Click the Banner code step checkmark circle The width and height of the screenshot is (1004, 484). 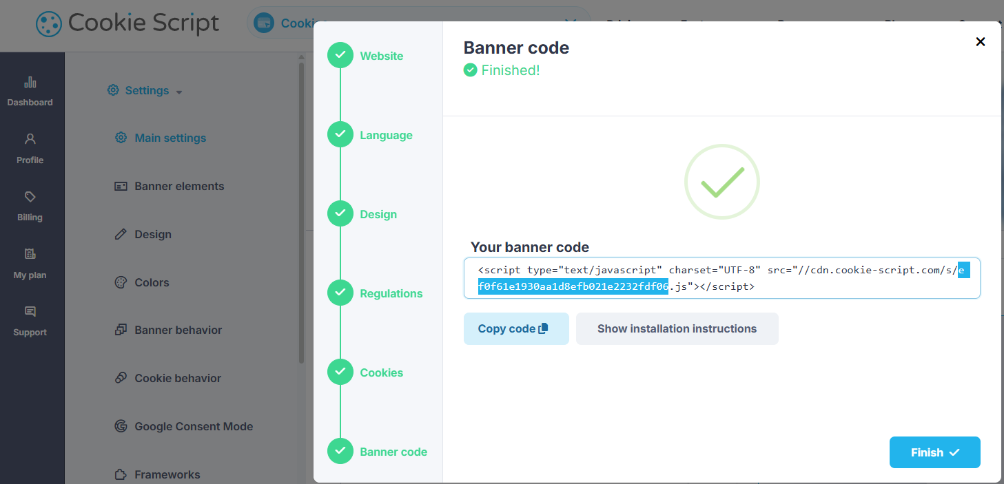pos(340,452)
